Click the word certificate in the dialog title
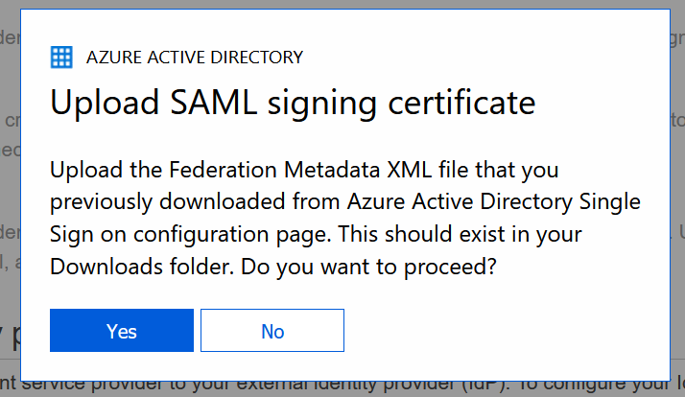This screenshot has height=397, width=685. [461, 103]
